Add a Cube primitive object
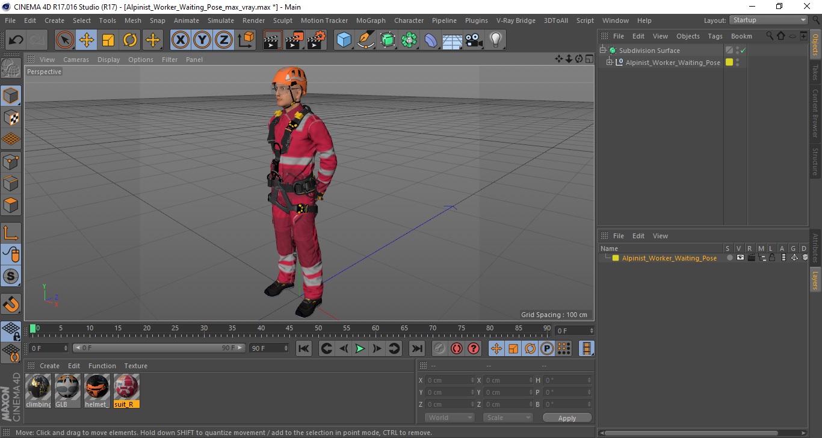Viewport: 822px width, 438px height. point(344,40)
